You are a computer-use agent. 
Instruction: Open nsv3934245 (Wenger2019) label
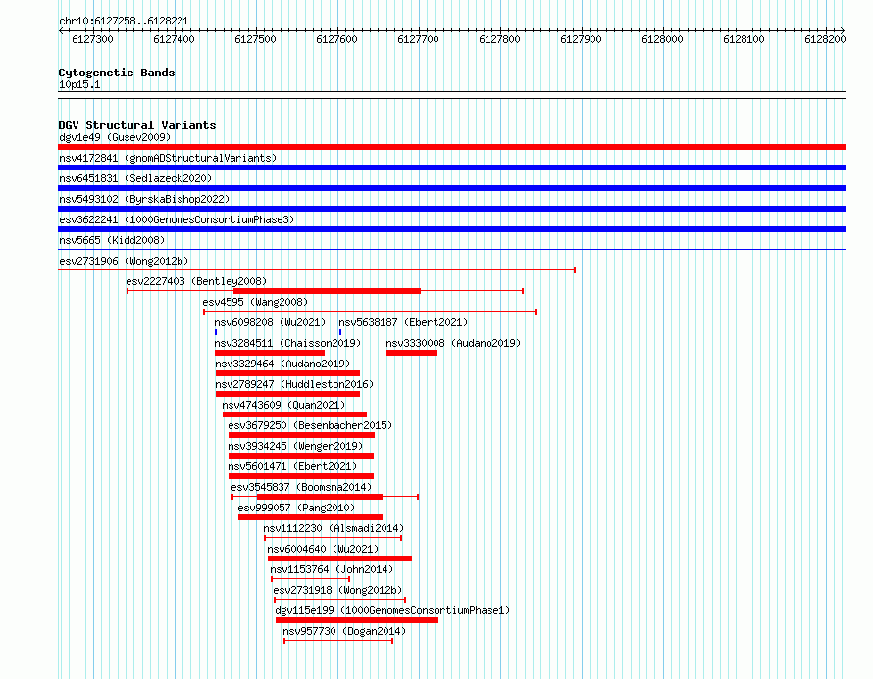(295, 446)
